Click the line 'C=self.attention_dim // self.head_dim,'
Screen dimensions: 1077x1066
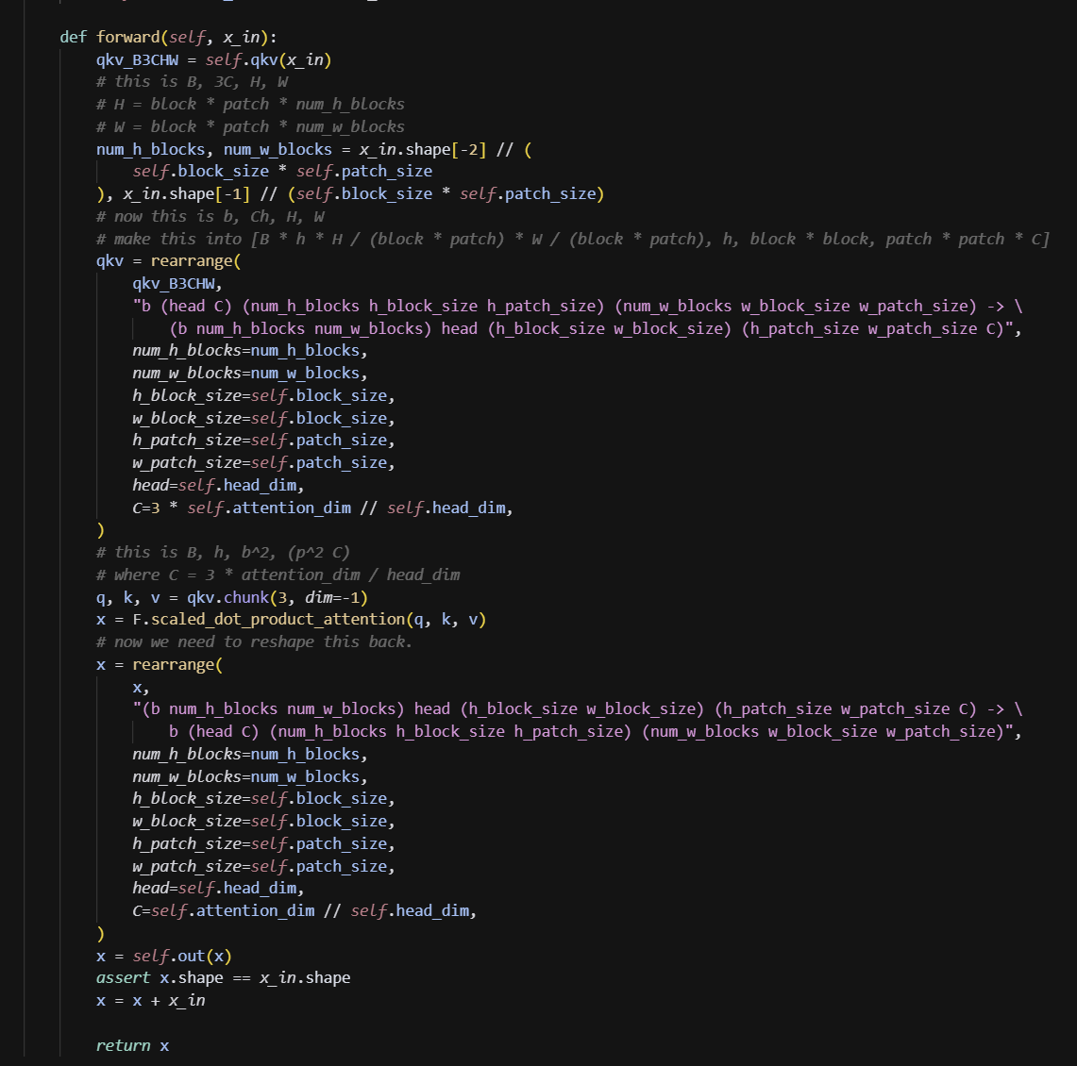click(x=304, y=911)
